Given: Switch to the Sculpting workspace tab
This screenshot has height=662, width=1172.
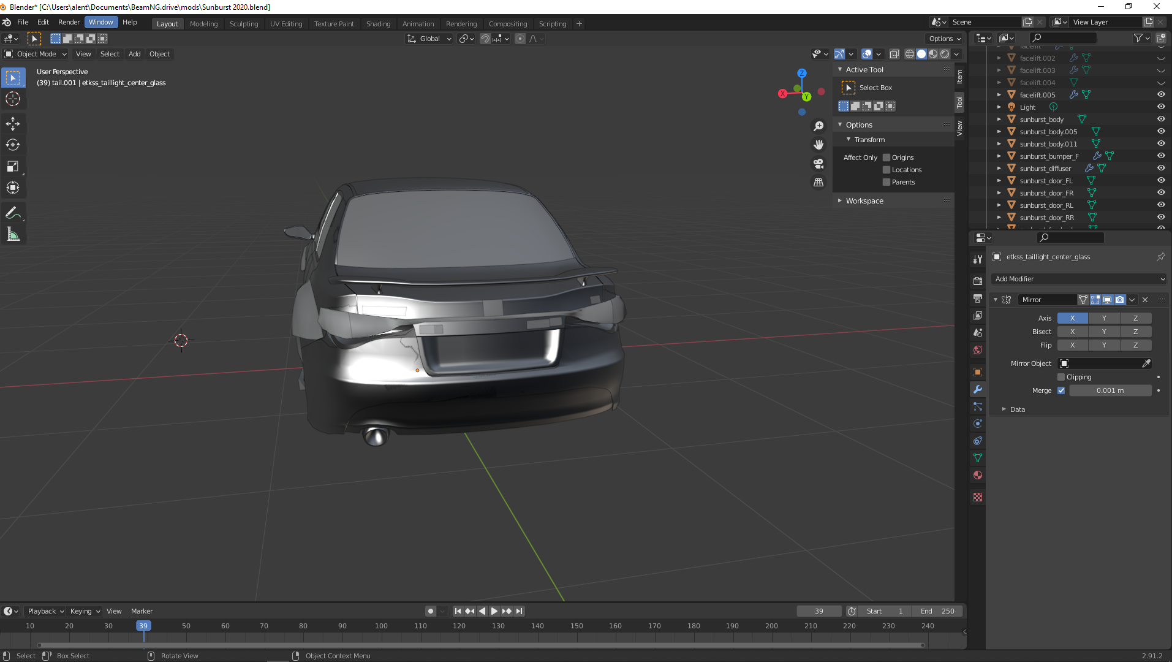Looking at the screenshot, I should (243, 24).
